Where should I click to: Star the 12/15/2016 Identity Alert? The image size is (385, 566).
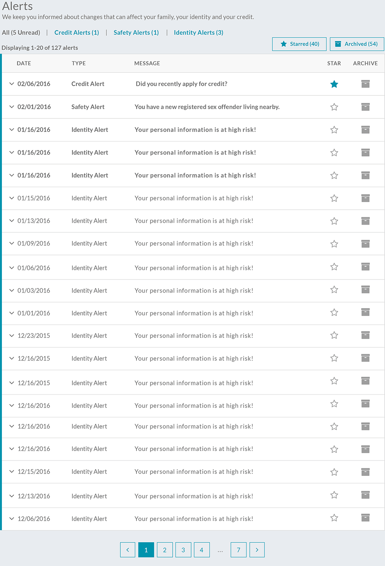[334, 472]
